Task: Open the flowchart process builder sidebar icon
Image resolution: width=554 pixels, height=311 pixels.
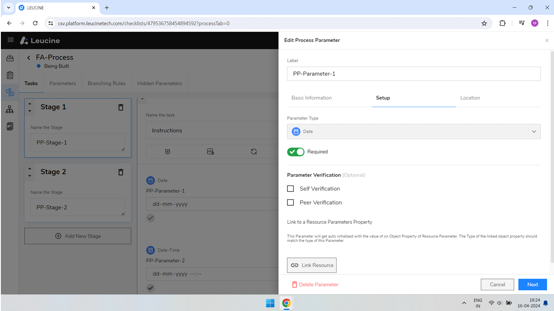Action: tap(10, 92)
